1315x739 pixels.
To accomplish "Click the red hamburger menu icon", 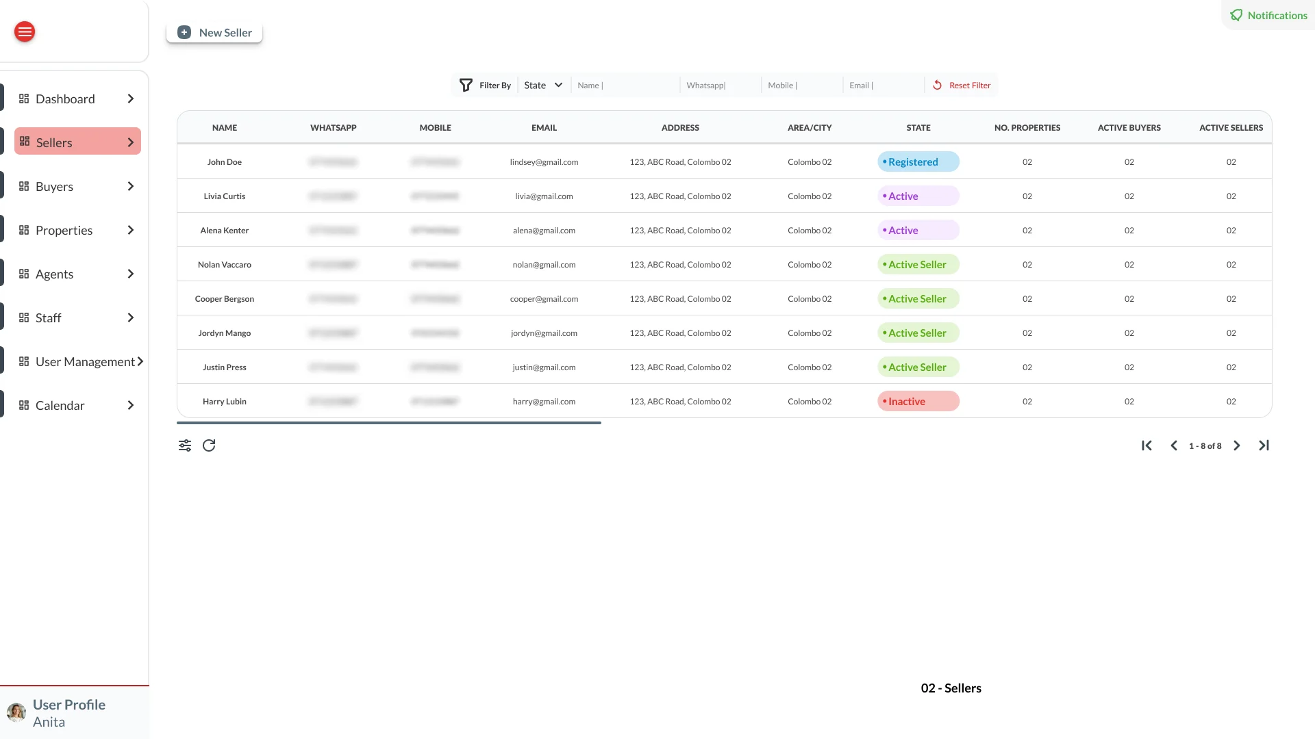I will (25, 31).
